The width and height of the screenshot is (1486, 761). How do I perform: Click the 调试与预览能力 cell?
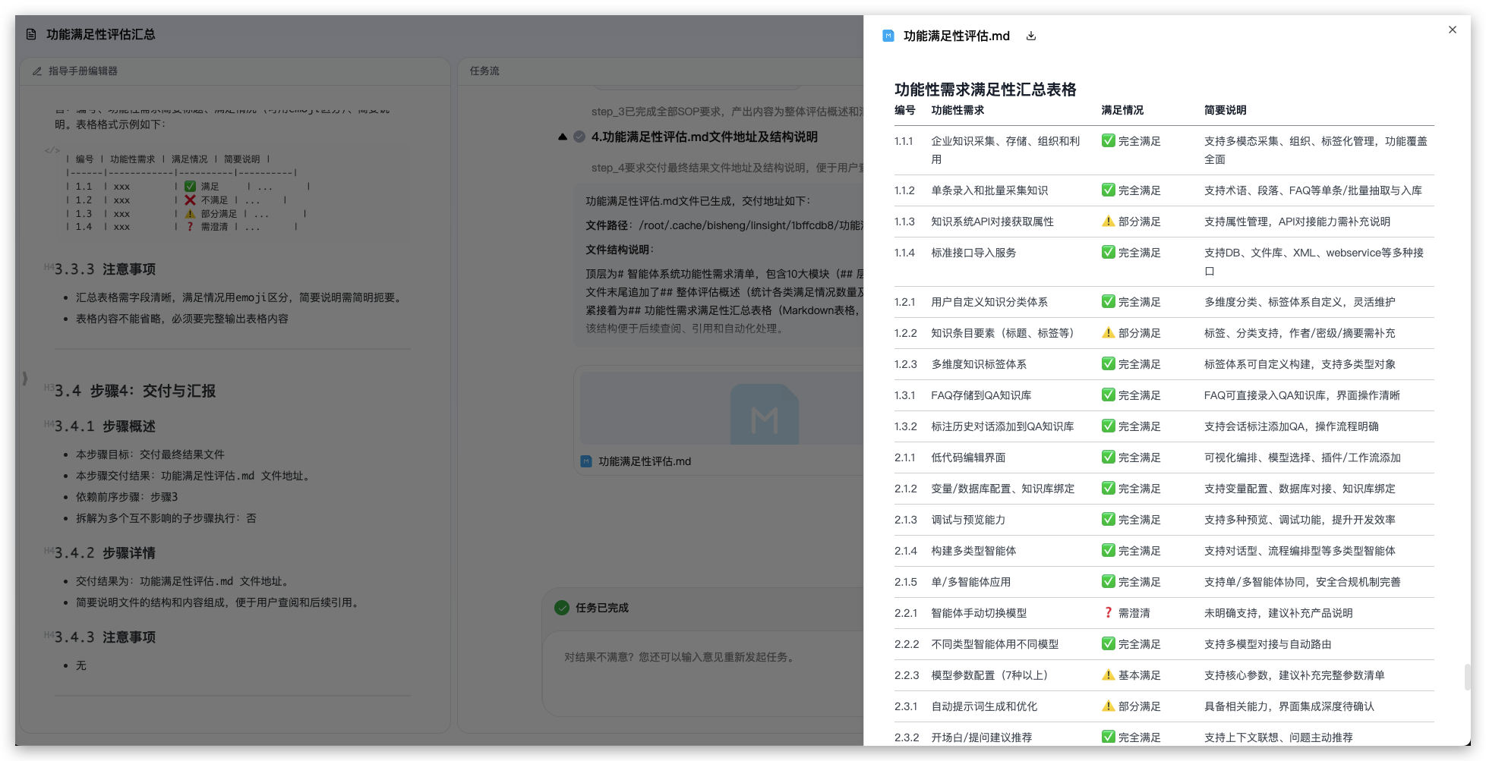point(968,520)
